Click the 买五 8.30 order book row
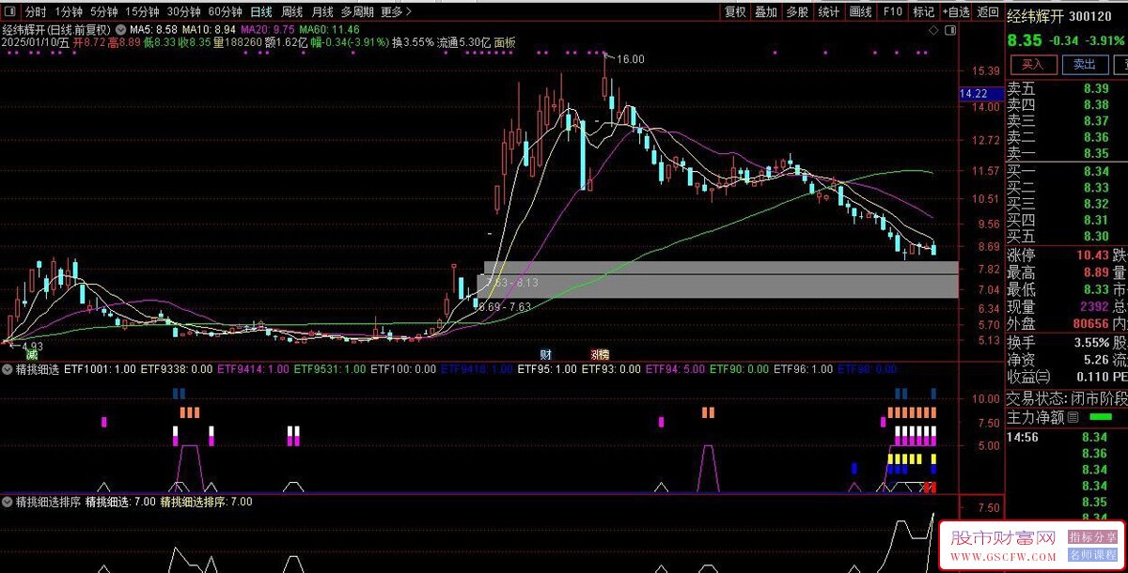 (x=1058, y=236)
